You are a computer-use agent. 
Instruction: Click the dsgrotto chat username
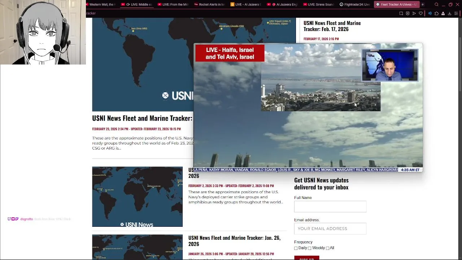point(27,219)
